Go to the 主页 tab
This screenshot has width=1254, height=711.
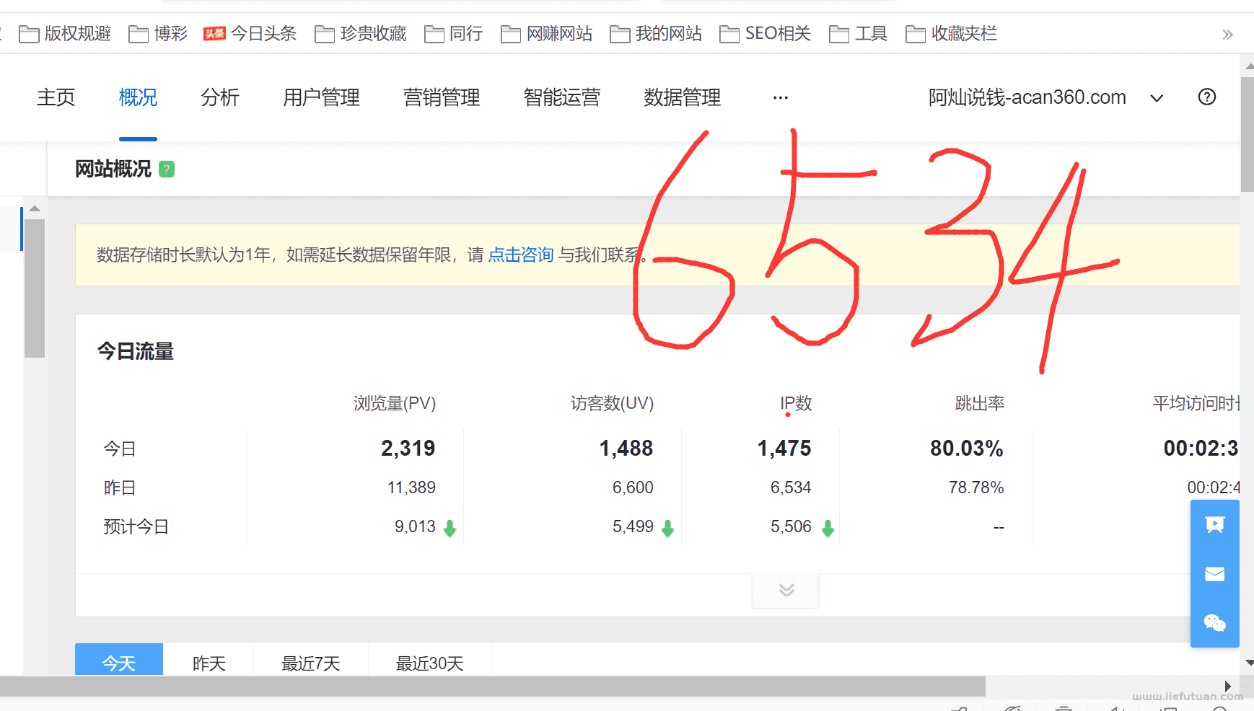click(x=56, y=97)
